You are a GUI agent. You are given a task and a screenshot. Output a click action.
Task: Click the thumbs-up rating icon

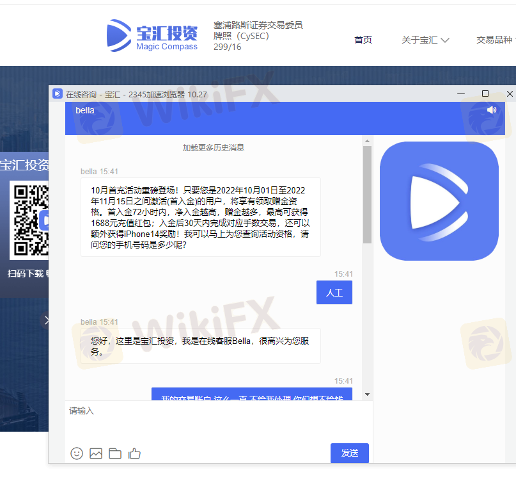134,453
